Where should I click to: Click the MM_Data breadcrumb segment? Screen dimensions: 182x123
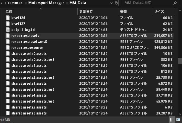[78, 3]
